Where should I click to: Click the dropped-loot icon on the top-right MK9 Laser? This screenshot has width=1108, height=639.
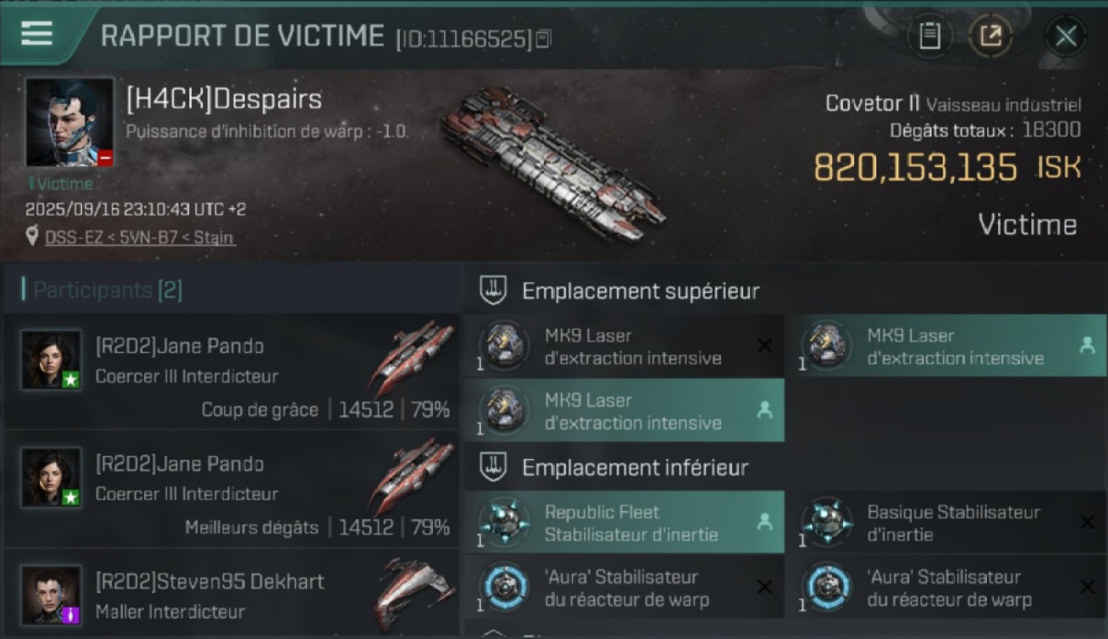coord(1087,345)
